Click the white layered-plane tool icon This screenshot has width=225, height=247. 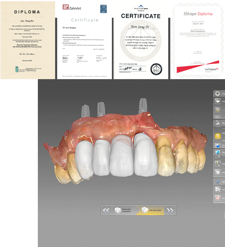click(218, 101)
